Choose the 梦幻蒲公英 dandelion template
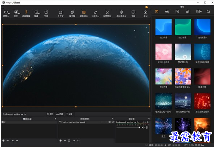 (x=183, y=52)
